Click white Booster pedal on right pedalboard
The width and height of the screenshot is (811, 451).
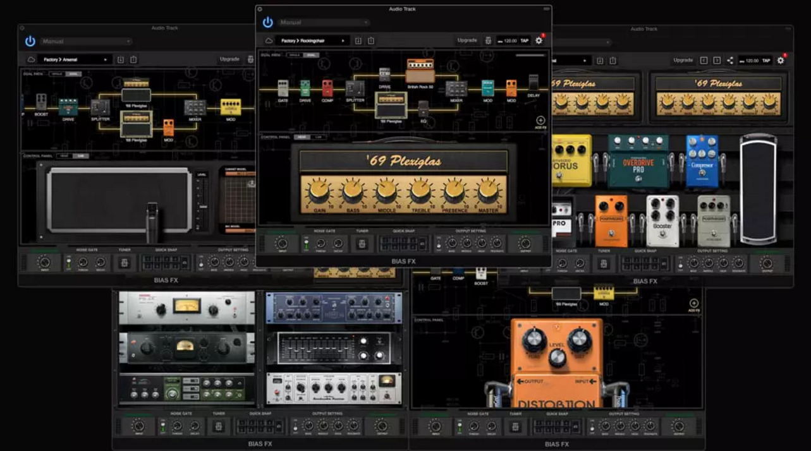662,221
